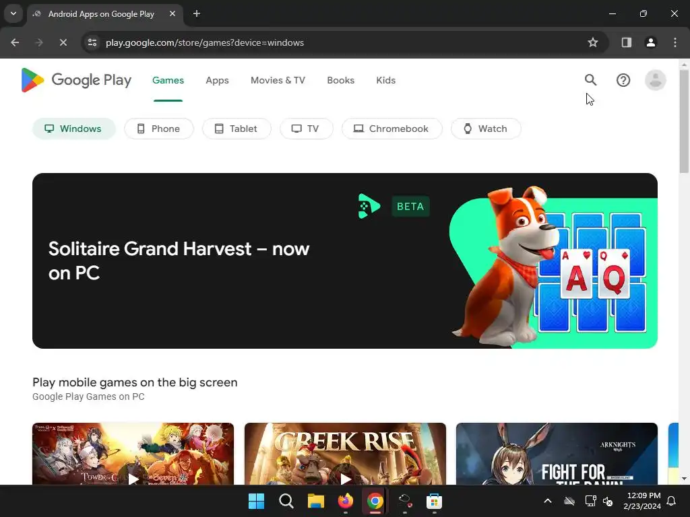
Task: Click 'Play mobile games on the big screen' heading
Action: [x=135, y=382]
